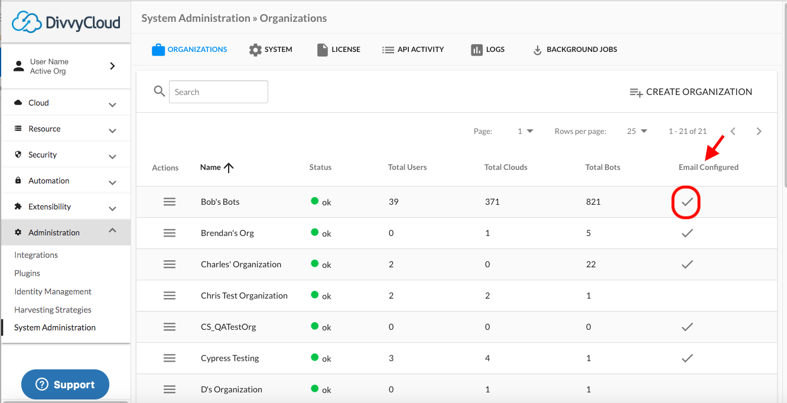Click total bots 821 for Bob's Bots
This screenshot has height=403, width=787.
pyautogui.click(x=593, y=202)
